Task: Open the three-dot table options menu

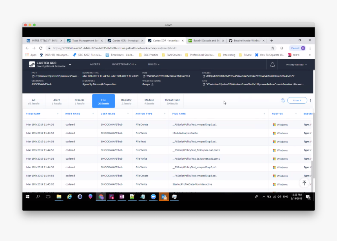Action: click(310, 101)
